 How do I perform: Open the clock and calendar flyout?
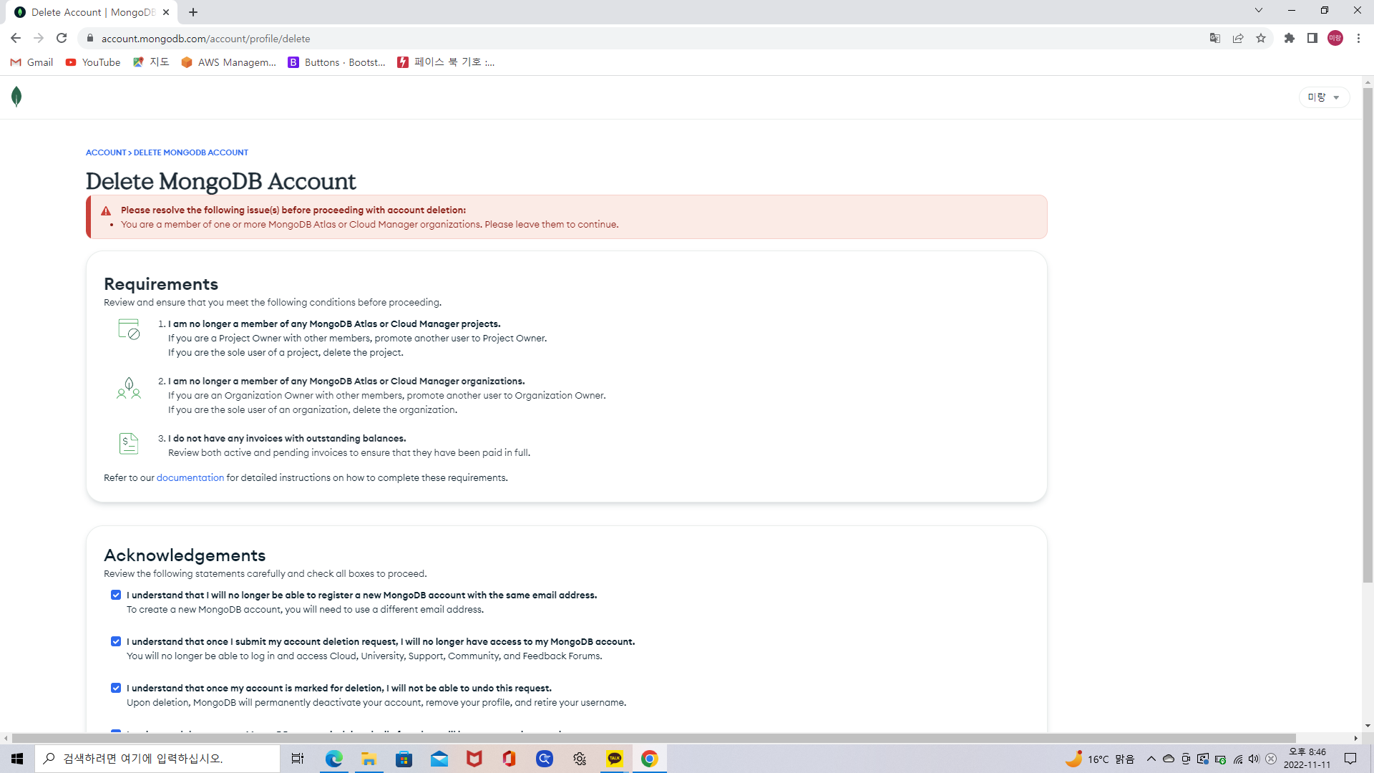pos(1307,759)
